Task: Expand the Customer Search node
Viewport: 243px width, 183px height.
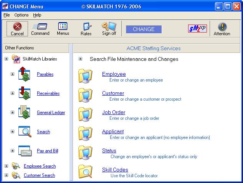Action: coord(7,175)
